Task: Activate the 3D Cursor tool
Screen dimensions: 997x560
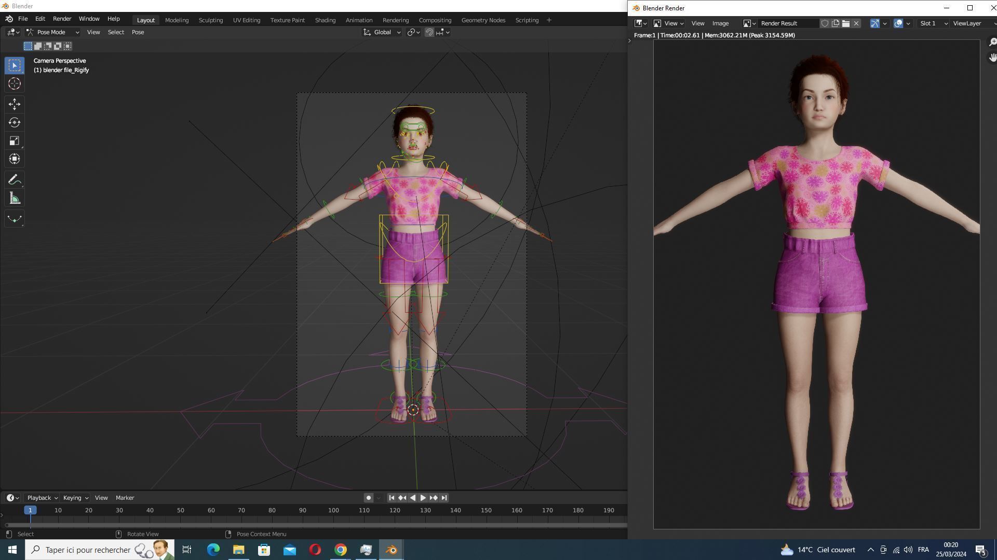Action: coord(15,83)
